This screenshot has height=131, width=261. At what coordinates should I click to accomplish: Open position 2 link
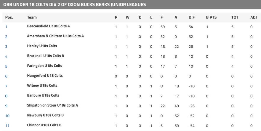click(x=6, y=37)
